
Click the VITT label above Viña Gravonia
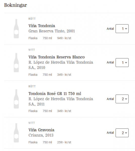coord(32,123)
